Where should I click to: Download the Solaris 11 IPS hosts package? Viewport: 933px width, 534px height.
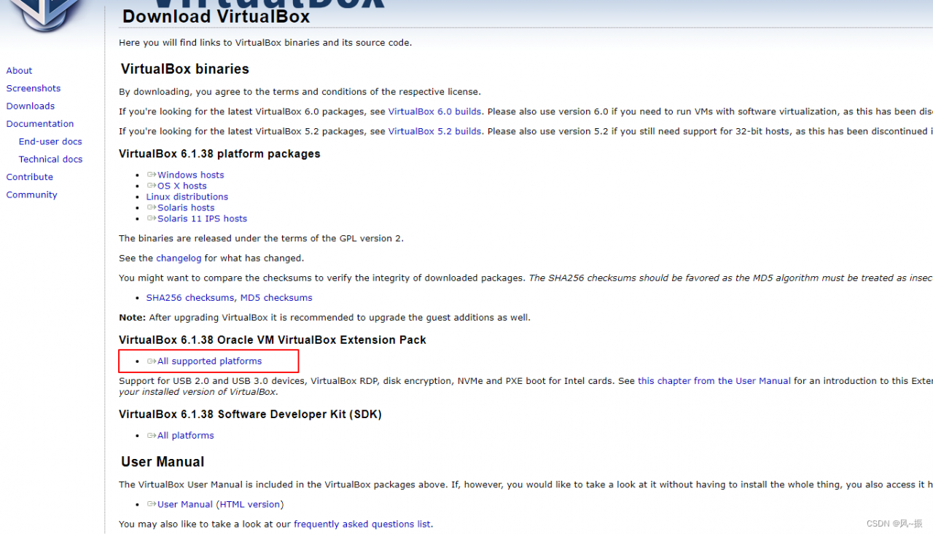coord(202,219)
